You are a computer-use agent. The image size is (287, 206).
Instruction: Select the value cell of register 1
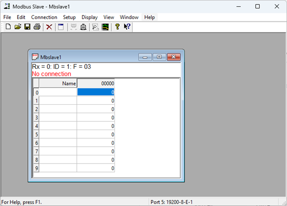click(96, 101)
